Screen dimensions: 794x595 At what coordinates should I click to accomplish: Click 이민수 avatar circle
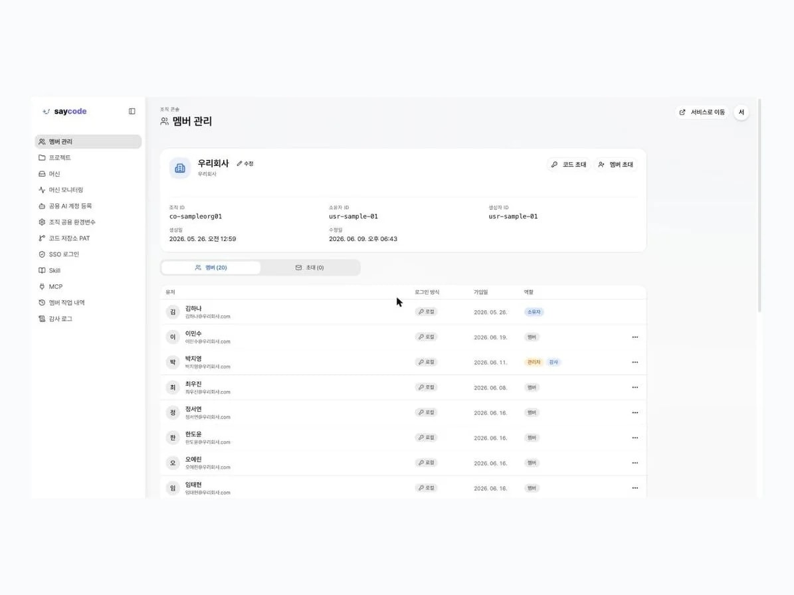click(173, 337)
